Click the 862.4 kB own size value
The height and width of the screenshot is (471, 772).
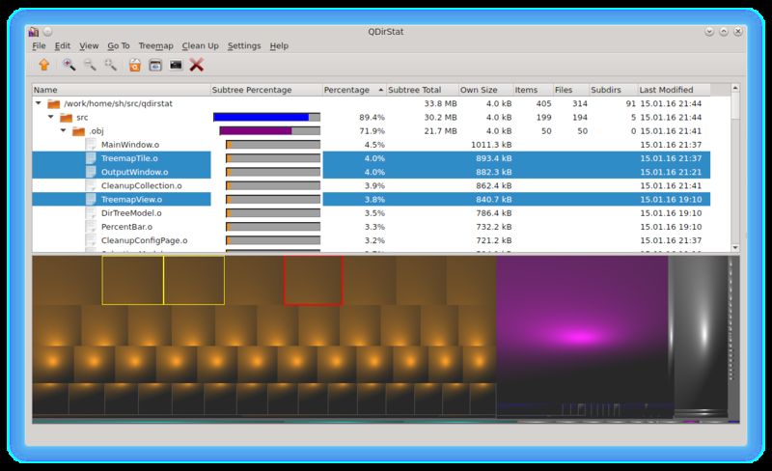tap(494, 185)
